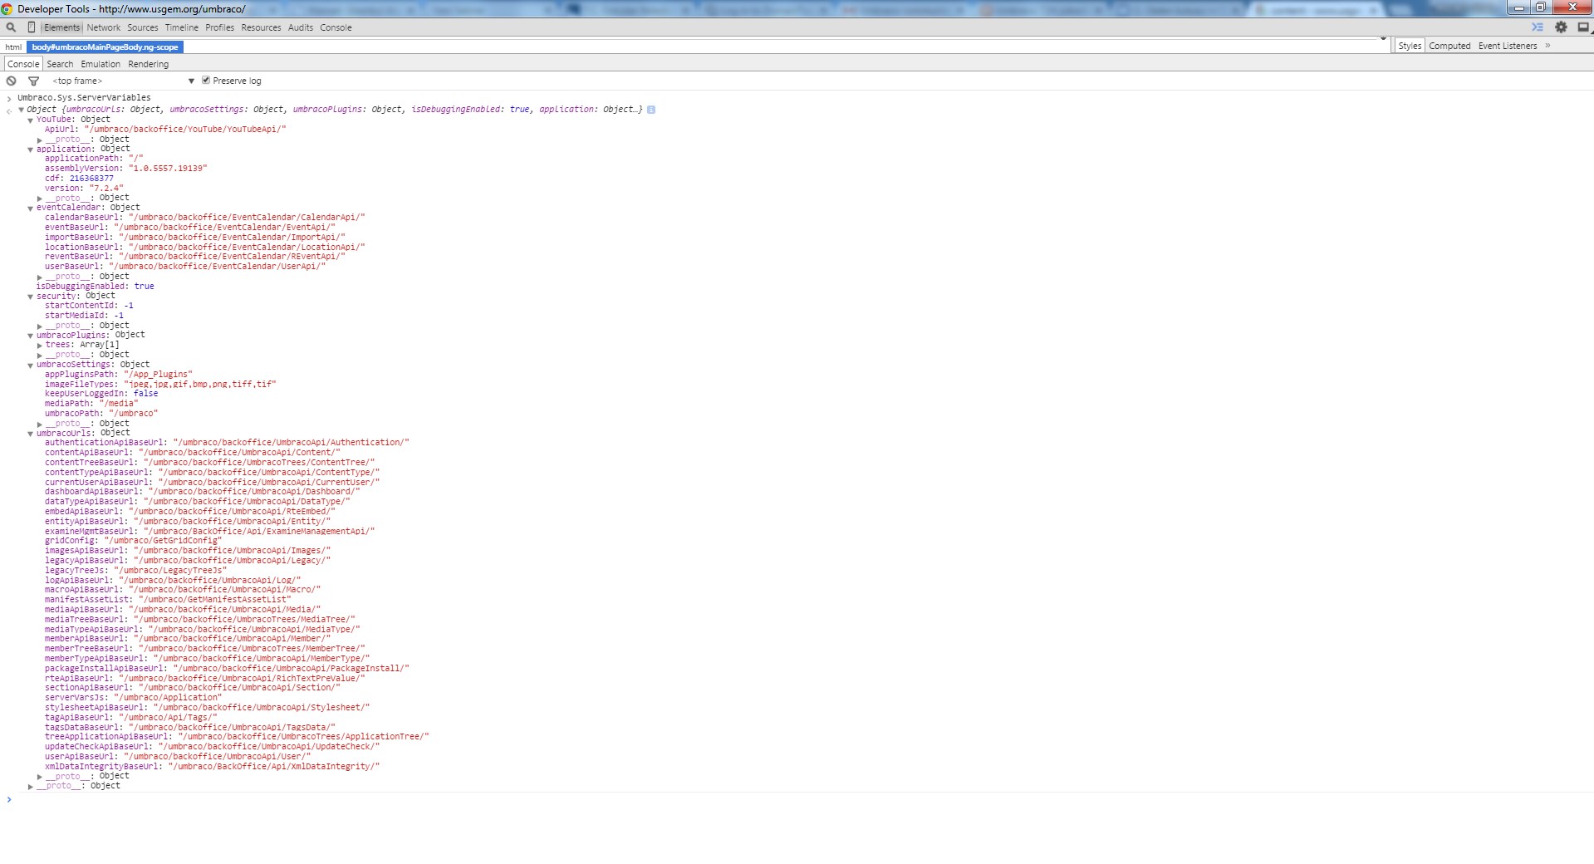Select the body#umbracoMainPageBody breadcrumb
Screen dimensions: 1594x864
(105, 47)
